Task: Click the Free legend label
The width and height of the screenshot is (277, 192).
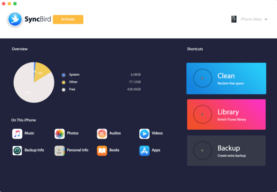Action: 72,89
